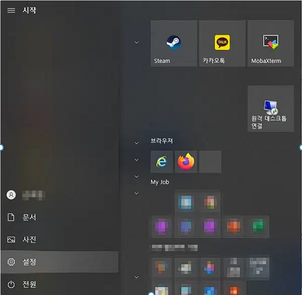Click the hamburger menu icon next to 시작
The width and height of the screenshot is (302, 295).
(11, 11)
